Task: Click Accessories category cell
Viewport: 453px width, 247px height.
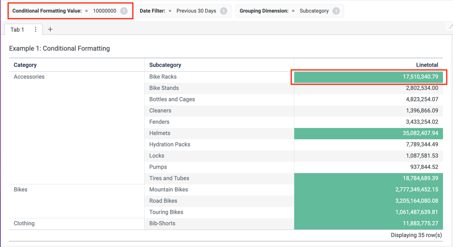Action: click(x=29, y=77)
